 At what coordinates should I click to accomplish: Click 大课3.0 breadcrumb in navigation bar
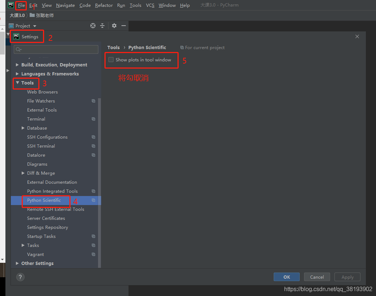17,15
